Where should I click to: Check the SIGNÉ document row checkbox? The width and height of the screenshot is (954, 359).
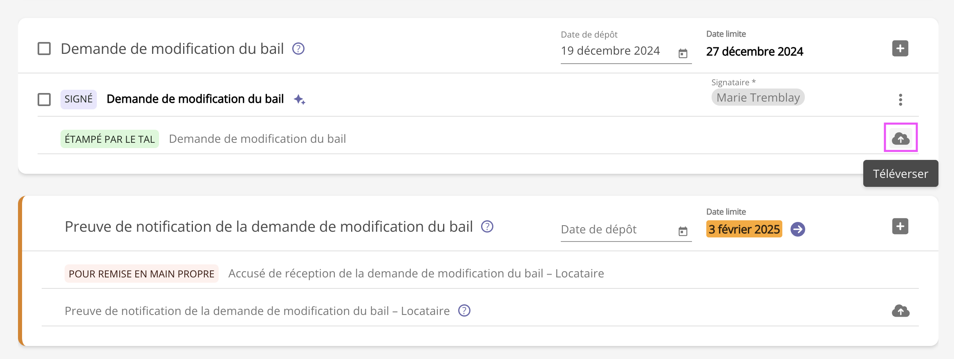44,100
